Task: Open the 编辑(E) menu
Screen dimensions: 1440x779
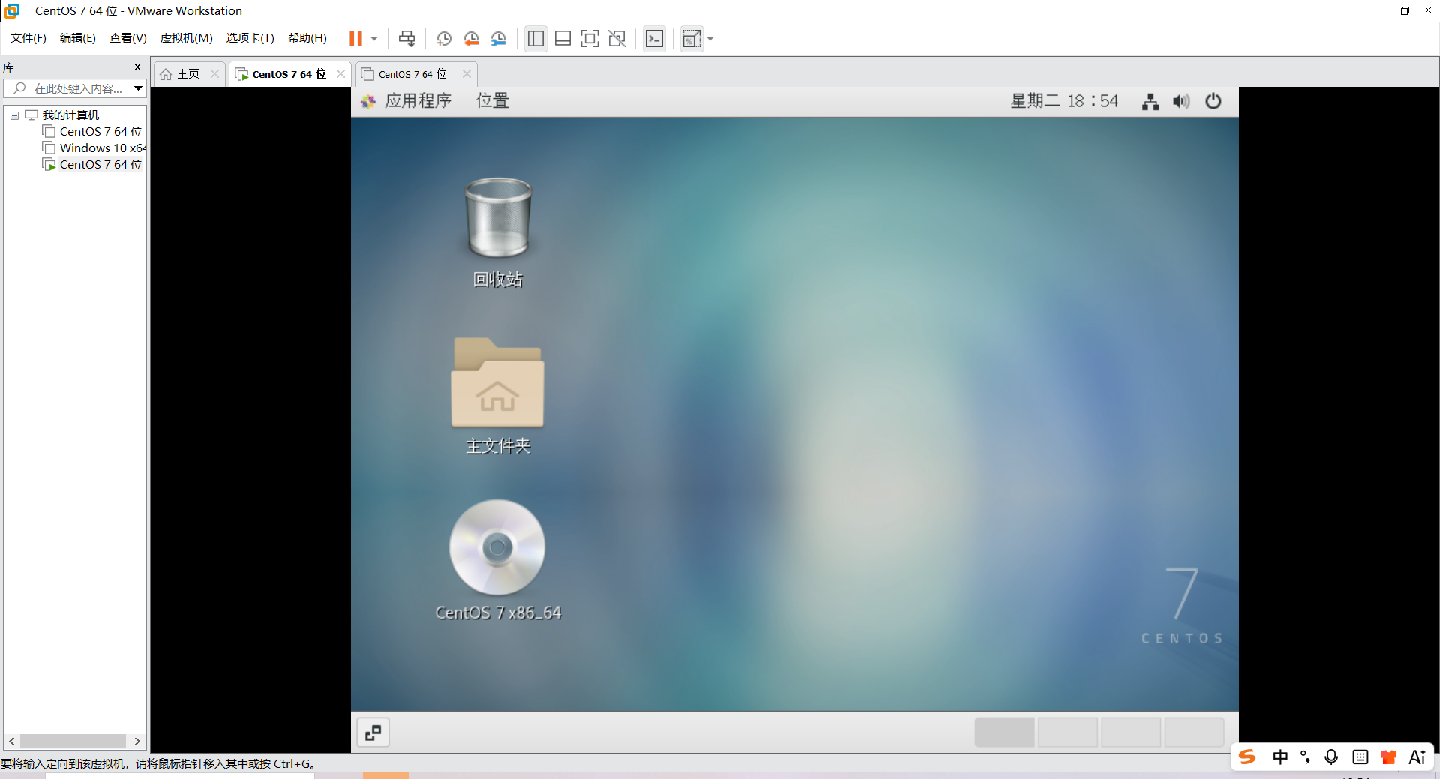Action: coord(78,38)
